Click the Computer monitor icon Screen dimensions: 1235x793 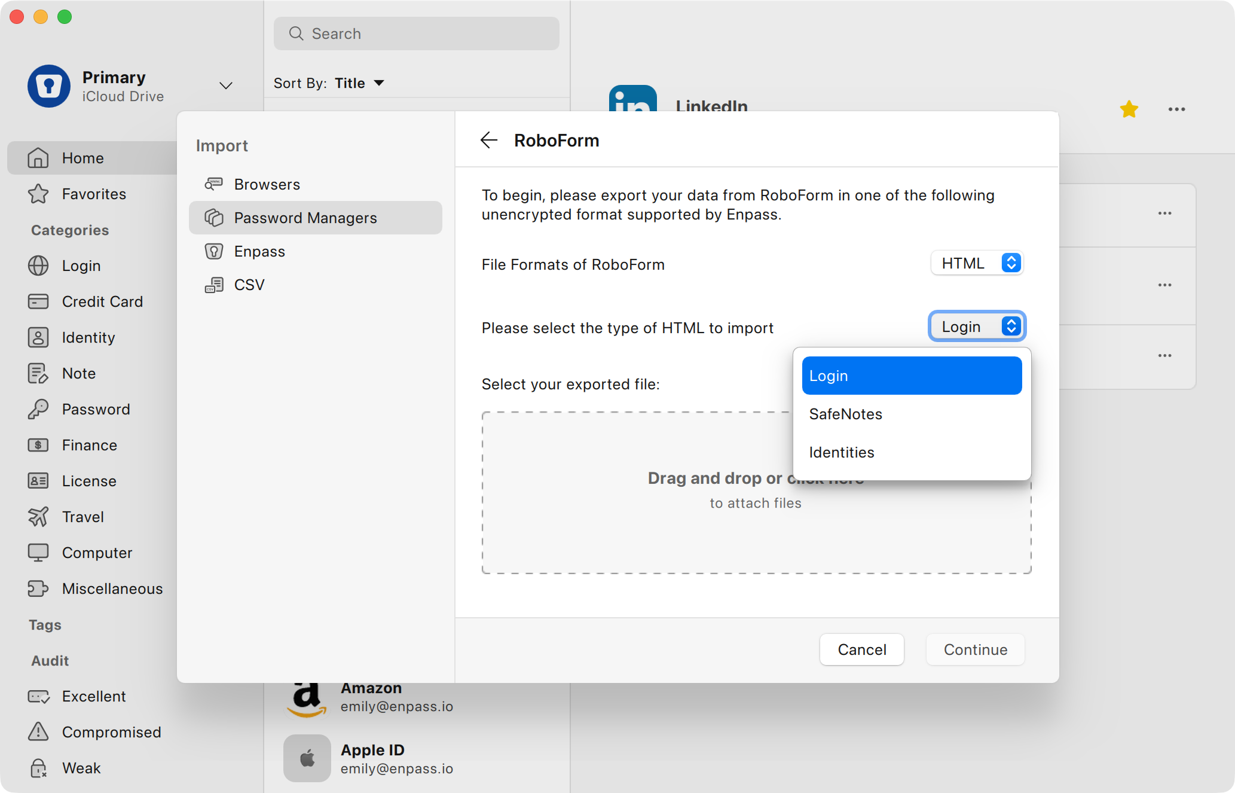pyautogui.click(x=38, y=553)
